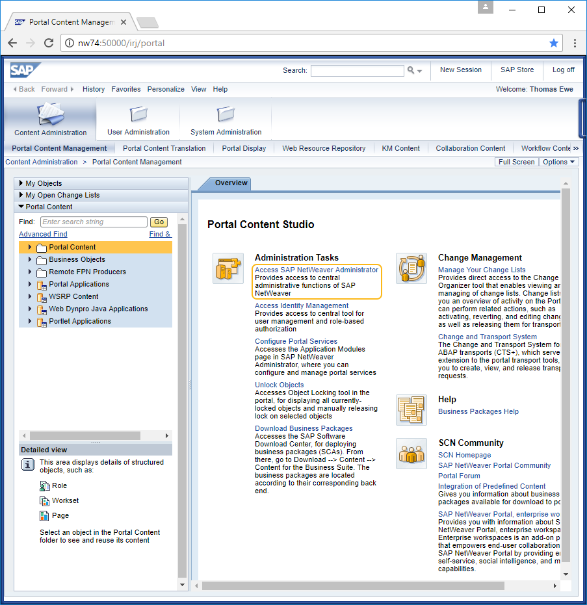
Task: Click the Change Management icon
Action: 411,268
